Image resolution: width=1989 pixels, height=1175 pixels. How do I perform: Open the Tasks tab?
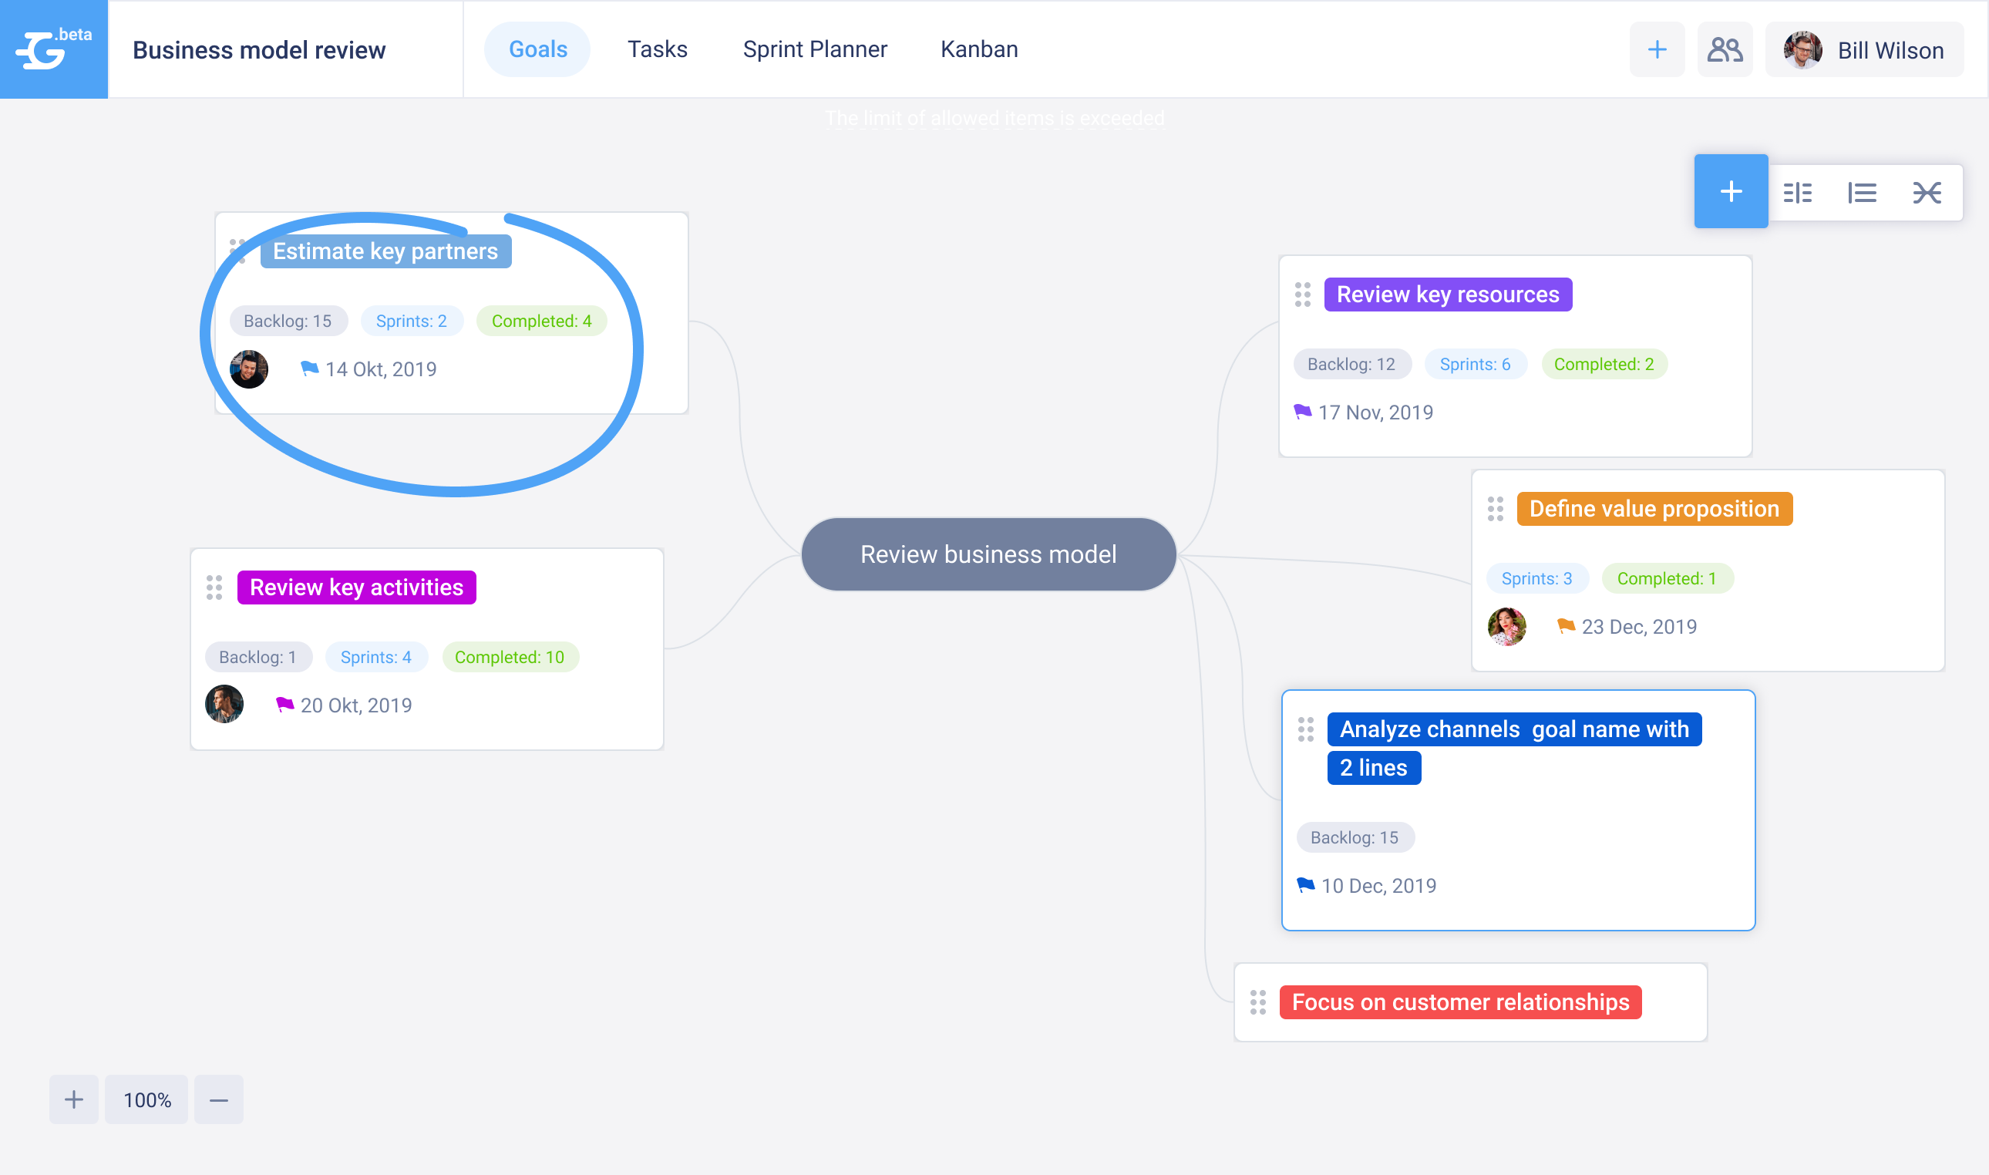[657, 49]
